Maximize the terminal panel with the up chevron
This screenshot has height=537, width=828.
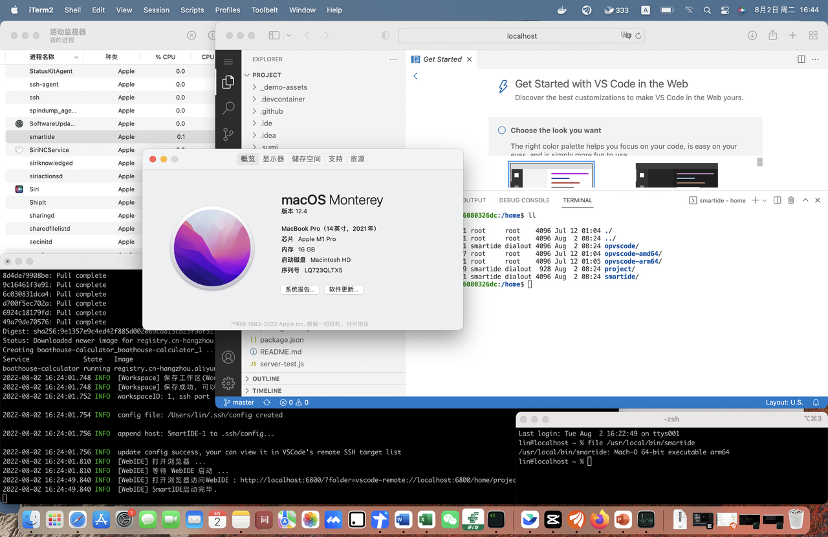coord(805,200)
